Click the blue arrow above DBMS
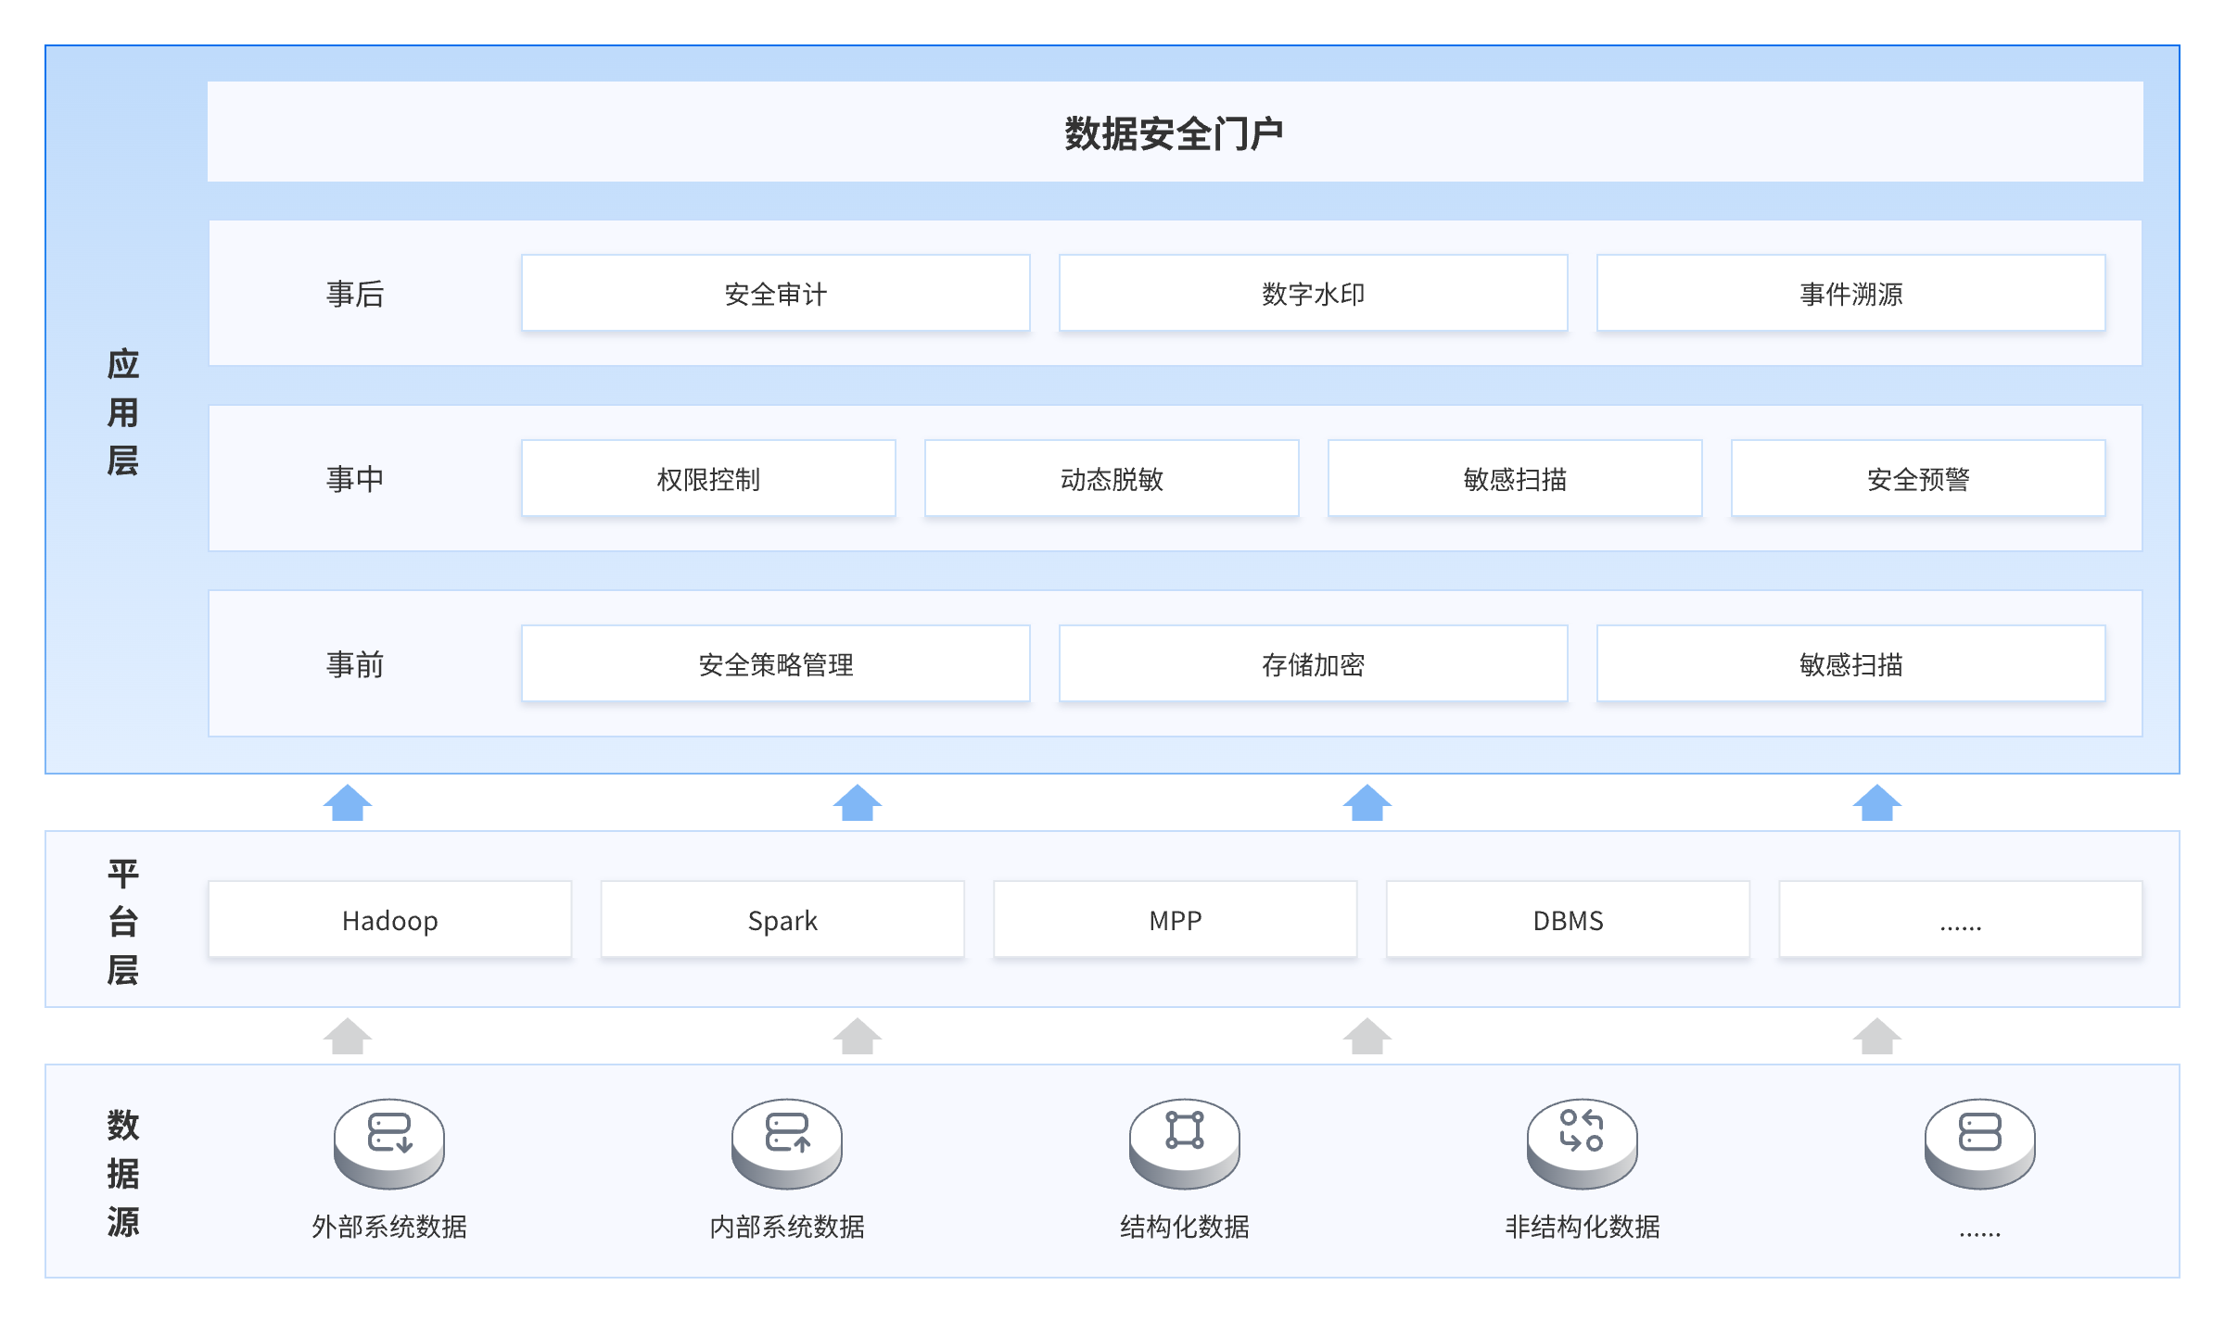This screenshot has height=1323, width=2225. 1367,803
